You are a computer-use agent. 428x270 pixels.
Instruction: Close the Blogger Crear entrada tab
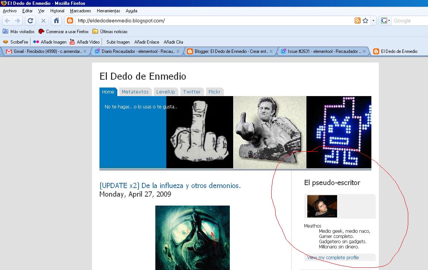[271, 51]
